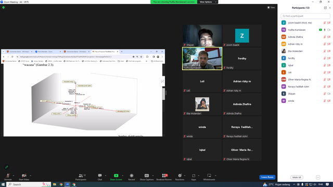Expand Chat options arrow
Viewport: 333px width, 187px height.
click(x=106, y=176)
